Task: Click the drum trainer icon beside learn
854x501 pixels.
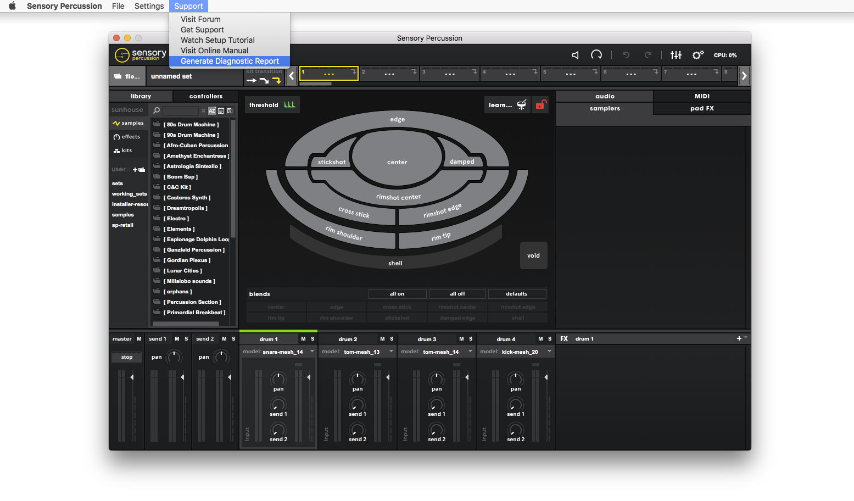Action: click(522, 104)
